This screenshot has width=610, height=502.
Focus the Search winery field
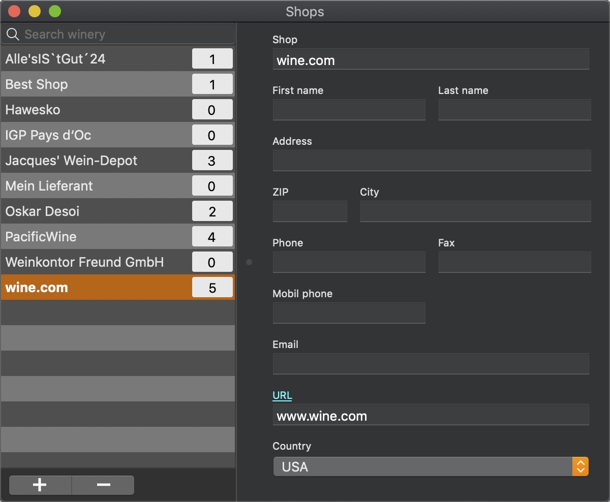click(118, 35)
